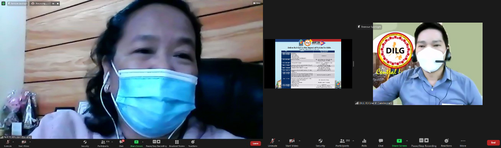Screen dimensions: 501x148
Task: Open Breakout Rooms in left meeting window
Action: [177, 143]
